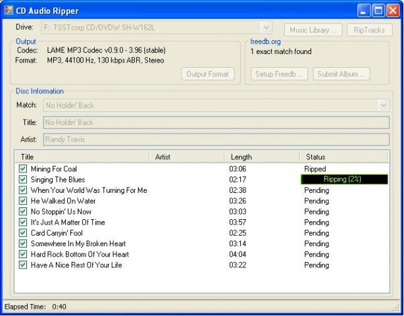Click the MP3, 44100 Hz format text
This screenshot has width=404, height=316.
105,61
